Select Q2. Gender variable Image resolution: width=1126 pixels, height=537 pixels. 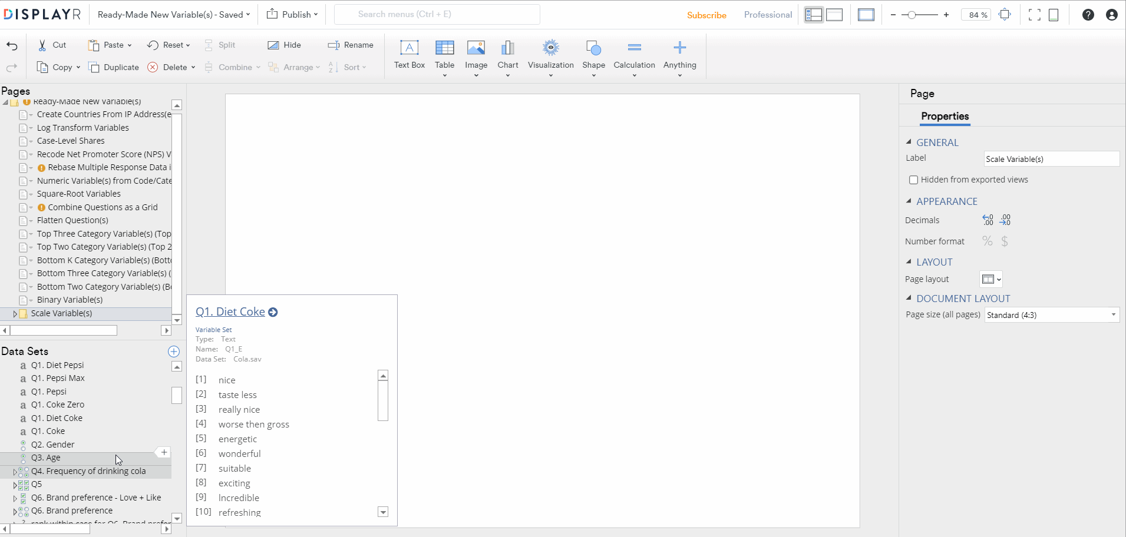(52, 445)
